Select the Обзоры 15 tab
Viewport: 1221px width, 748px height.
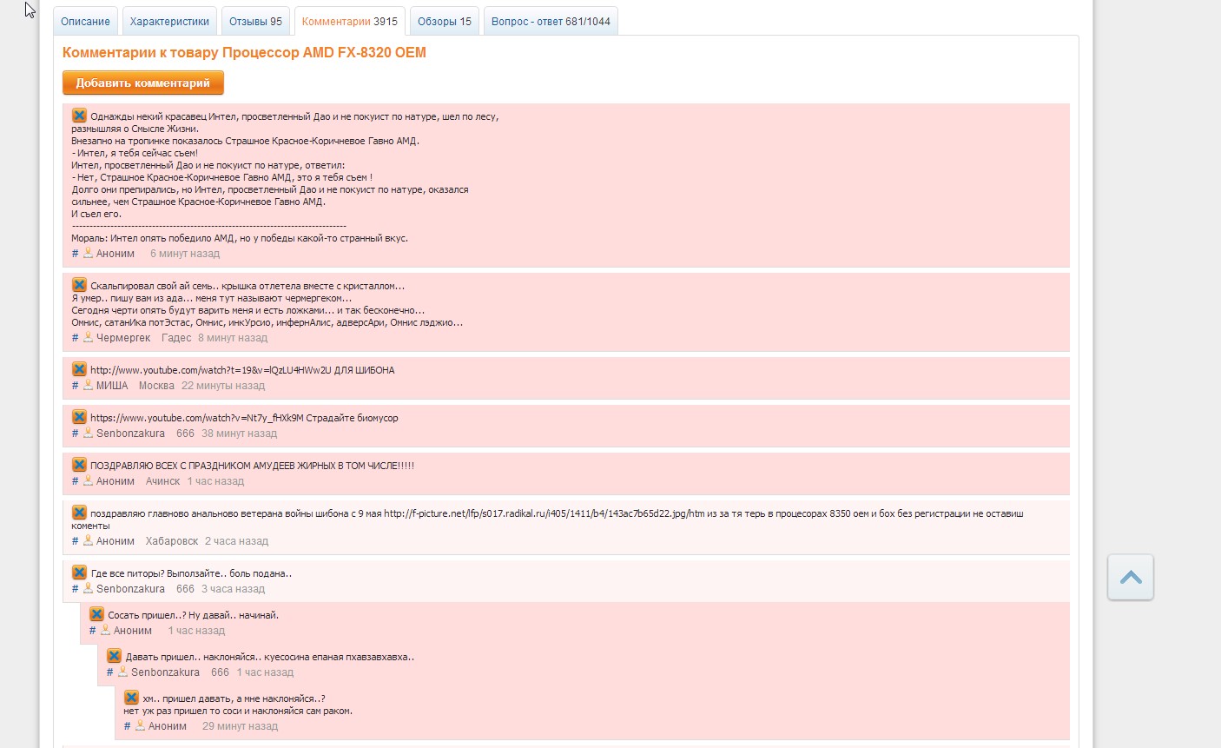tap(444, 22)
